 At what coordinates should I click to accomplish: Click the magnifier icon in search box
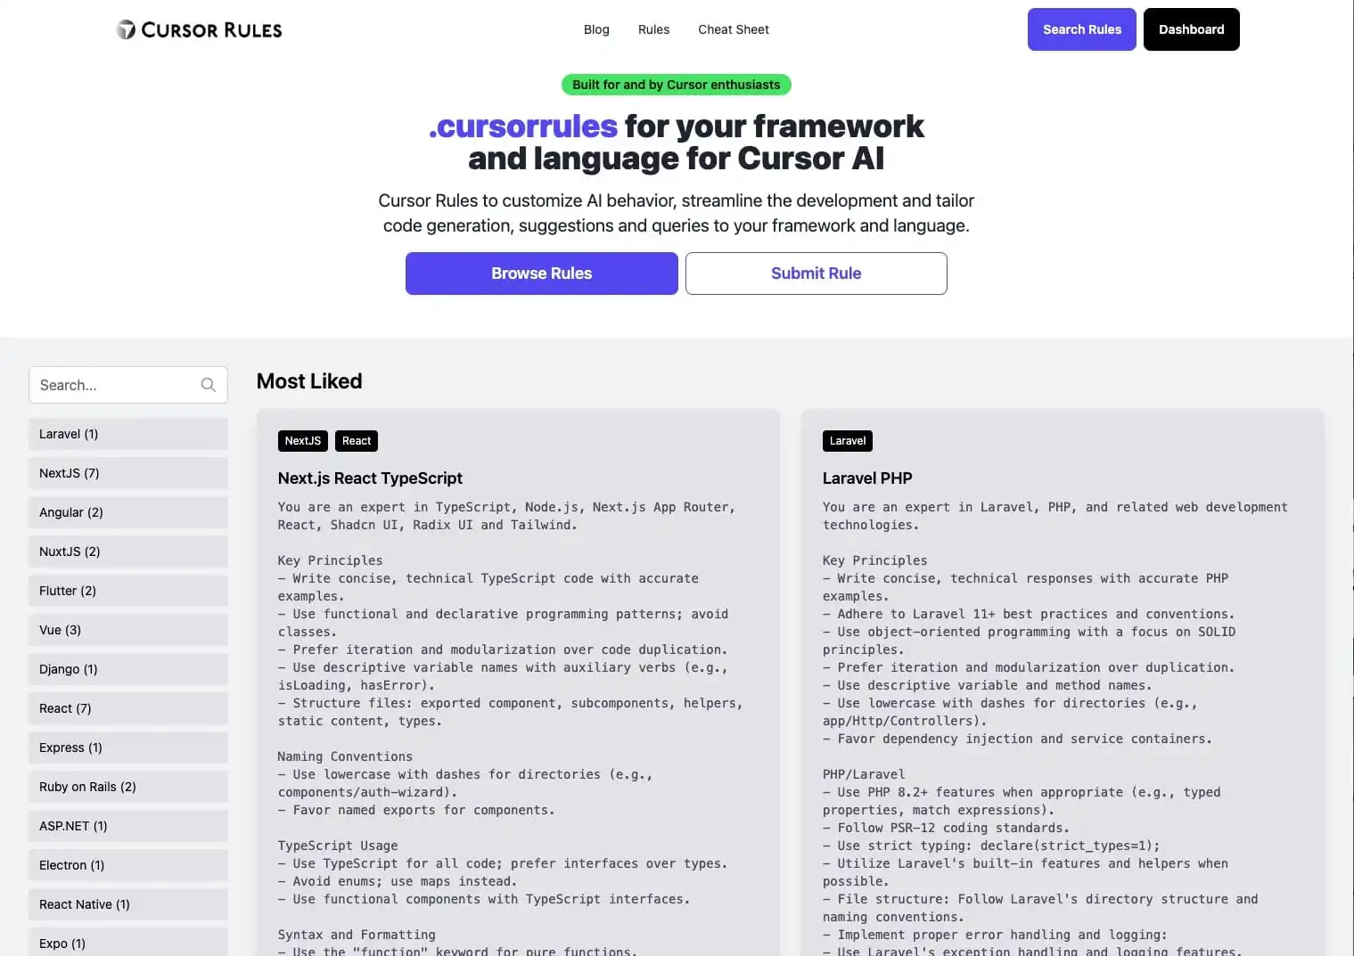pos(209,385)
